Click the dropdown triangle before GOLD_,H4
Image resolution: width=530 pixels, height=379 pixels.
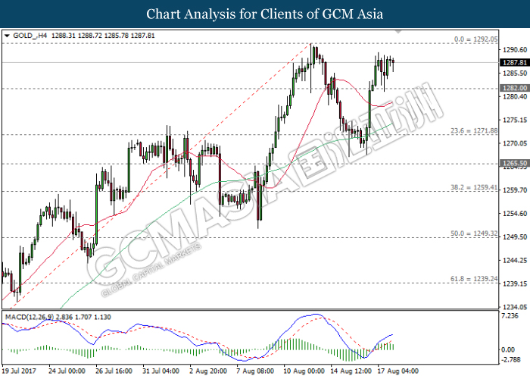pyautogui.click(x=8, y=36)
